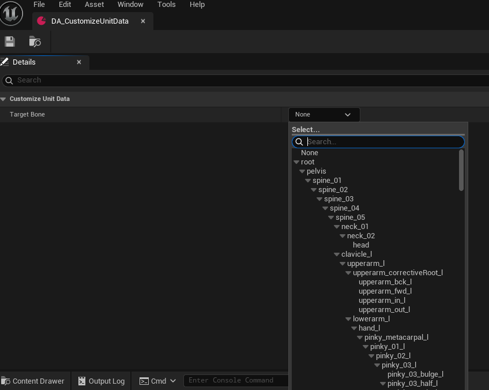This screenshot has width=489, height=390.
Task: Open the Window menu
Action: pos(130,5)
